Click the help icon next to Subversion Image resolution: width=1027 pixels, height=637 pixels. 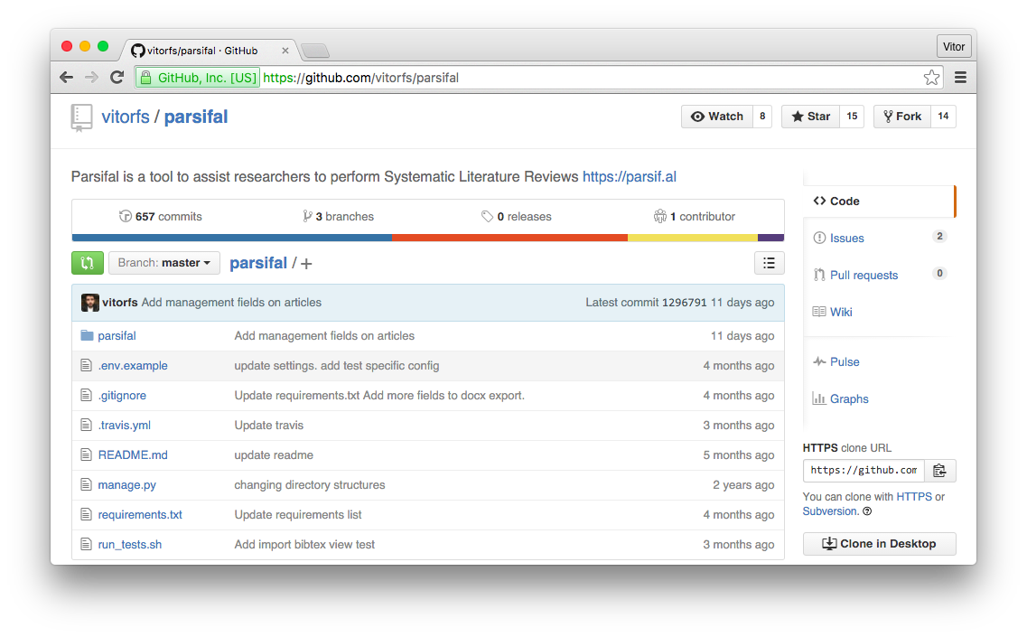[867, 511]
